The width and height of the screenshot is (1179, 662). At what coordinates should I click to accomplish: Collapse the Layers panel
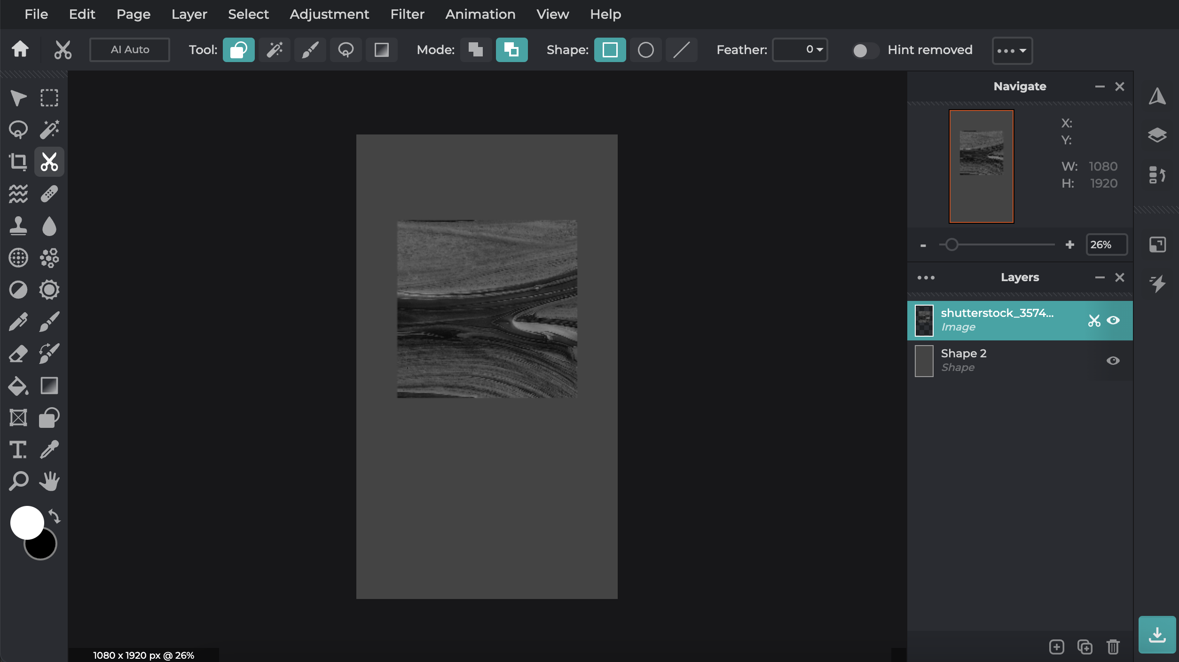pyautogui.click(x=1100, y=277)
